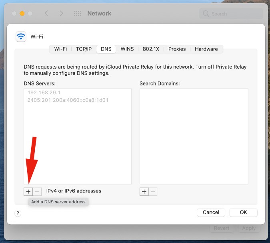
Task: Select the WINS tab
Action: 127,49
